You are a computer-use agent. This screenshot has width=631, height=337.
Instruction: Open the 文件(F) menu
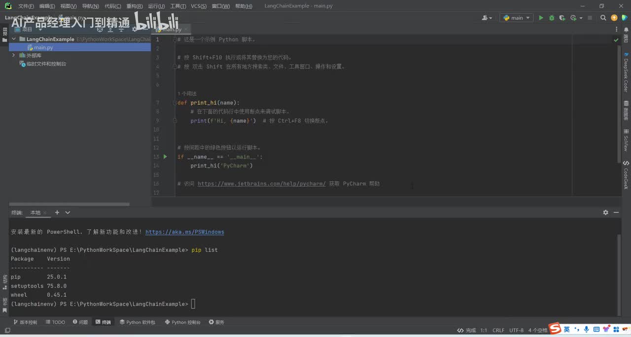click(26, 6)
